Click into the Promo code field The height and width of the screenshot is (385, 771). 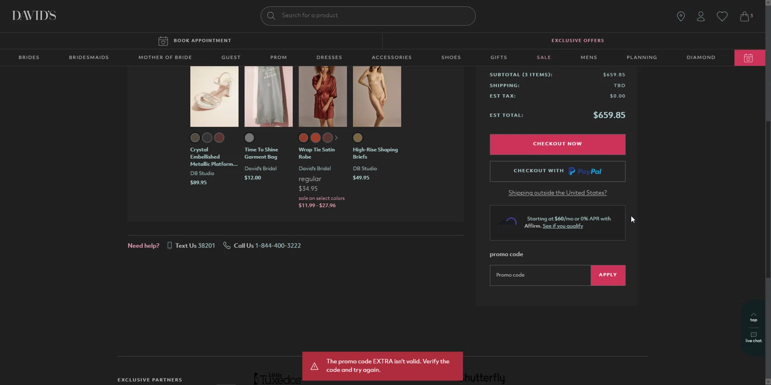(540, 276)
